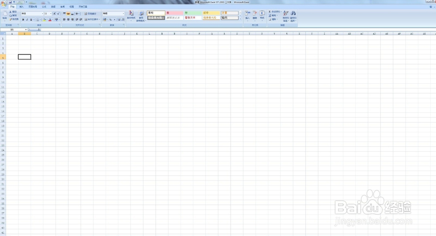Set bottom vertical alignment
Image resolution: width=436 pixels, height=236 pixels.
(x=72, y=13)
